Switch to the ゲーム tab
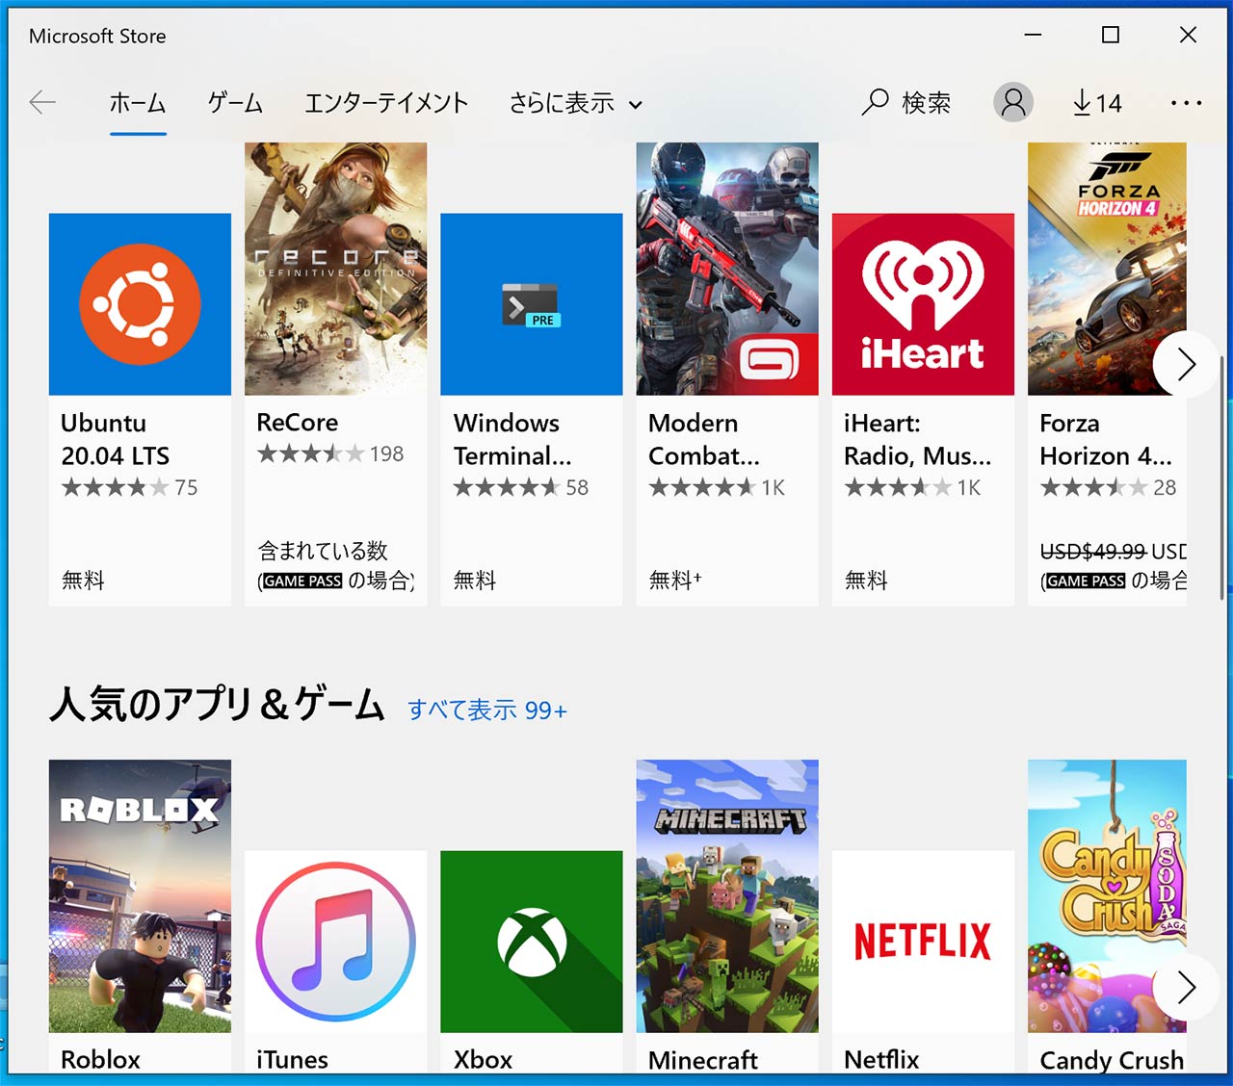The width and height of the screenshot is (1233, 1086). [x=235, y=102]
